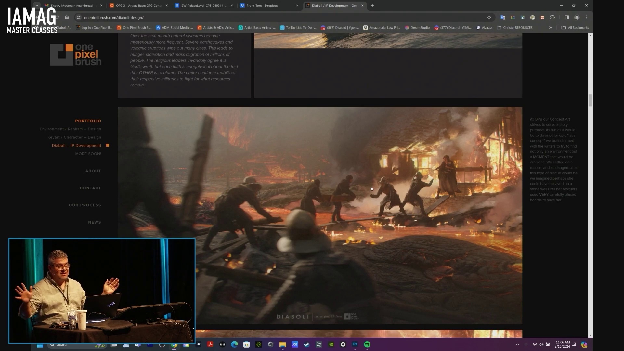Open the Chrome profile avatar
Screen dimensions: 624x351
click(577, 18)
